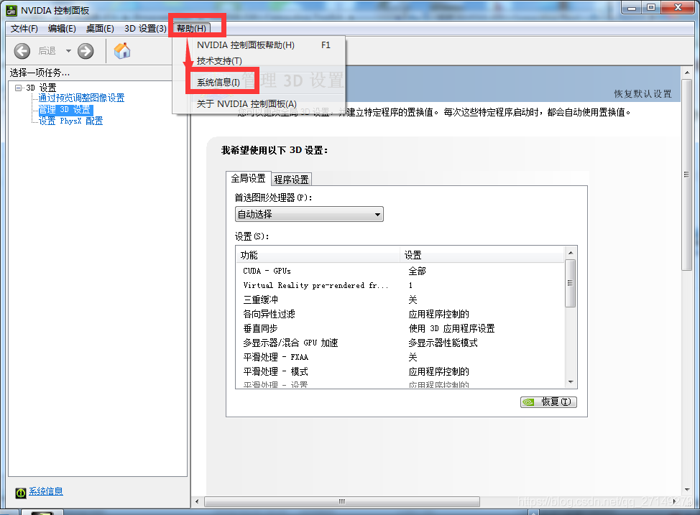Click the 全部 value for CUDA - GPUs
The height and width of the screenshot is (515, 700).
click(418, 271)
